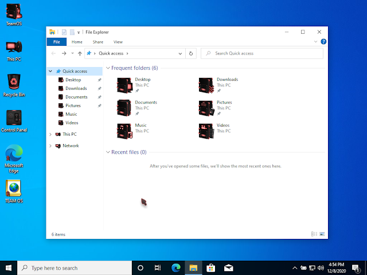Select the This PC desktop icon
Screen dimensions: 367x275
(14, 51)
